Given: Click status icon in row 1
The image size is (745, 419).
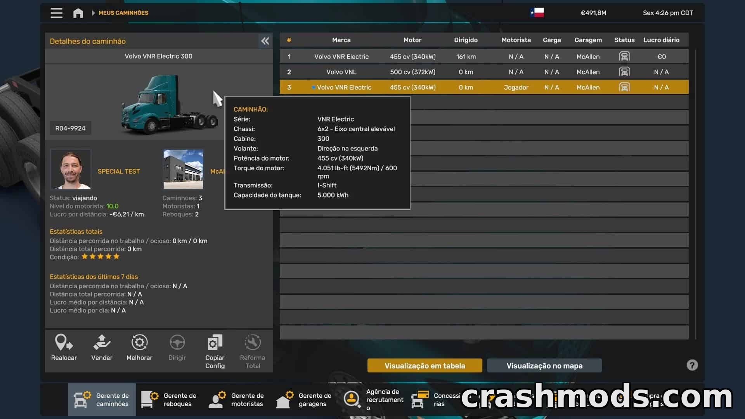Looking at the screenshot, I should 624,56.
